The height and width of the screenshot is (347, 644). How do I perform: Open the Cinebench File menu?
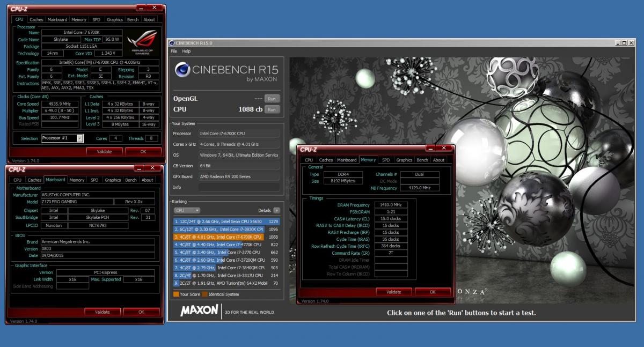pyautogui.click(x=174, y=51)
